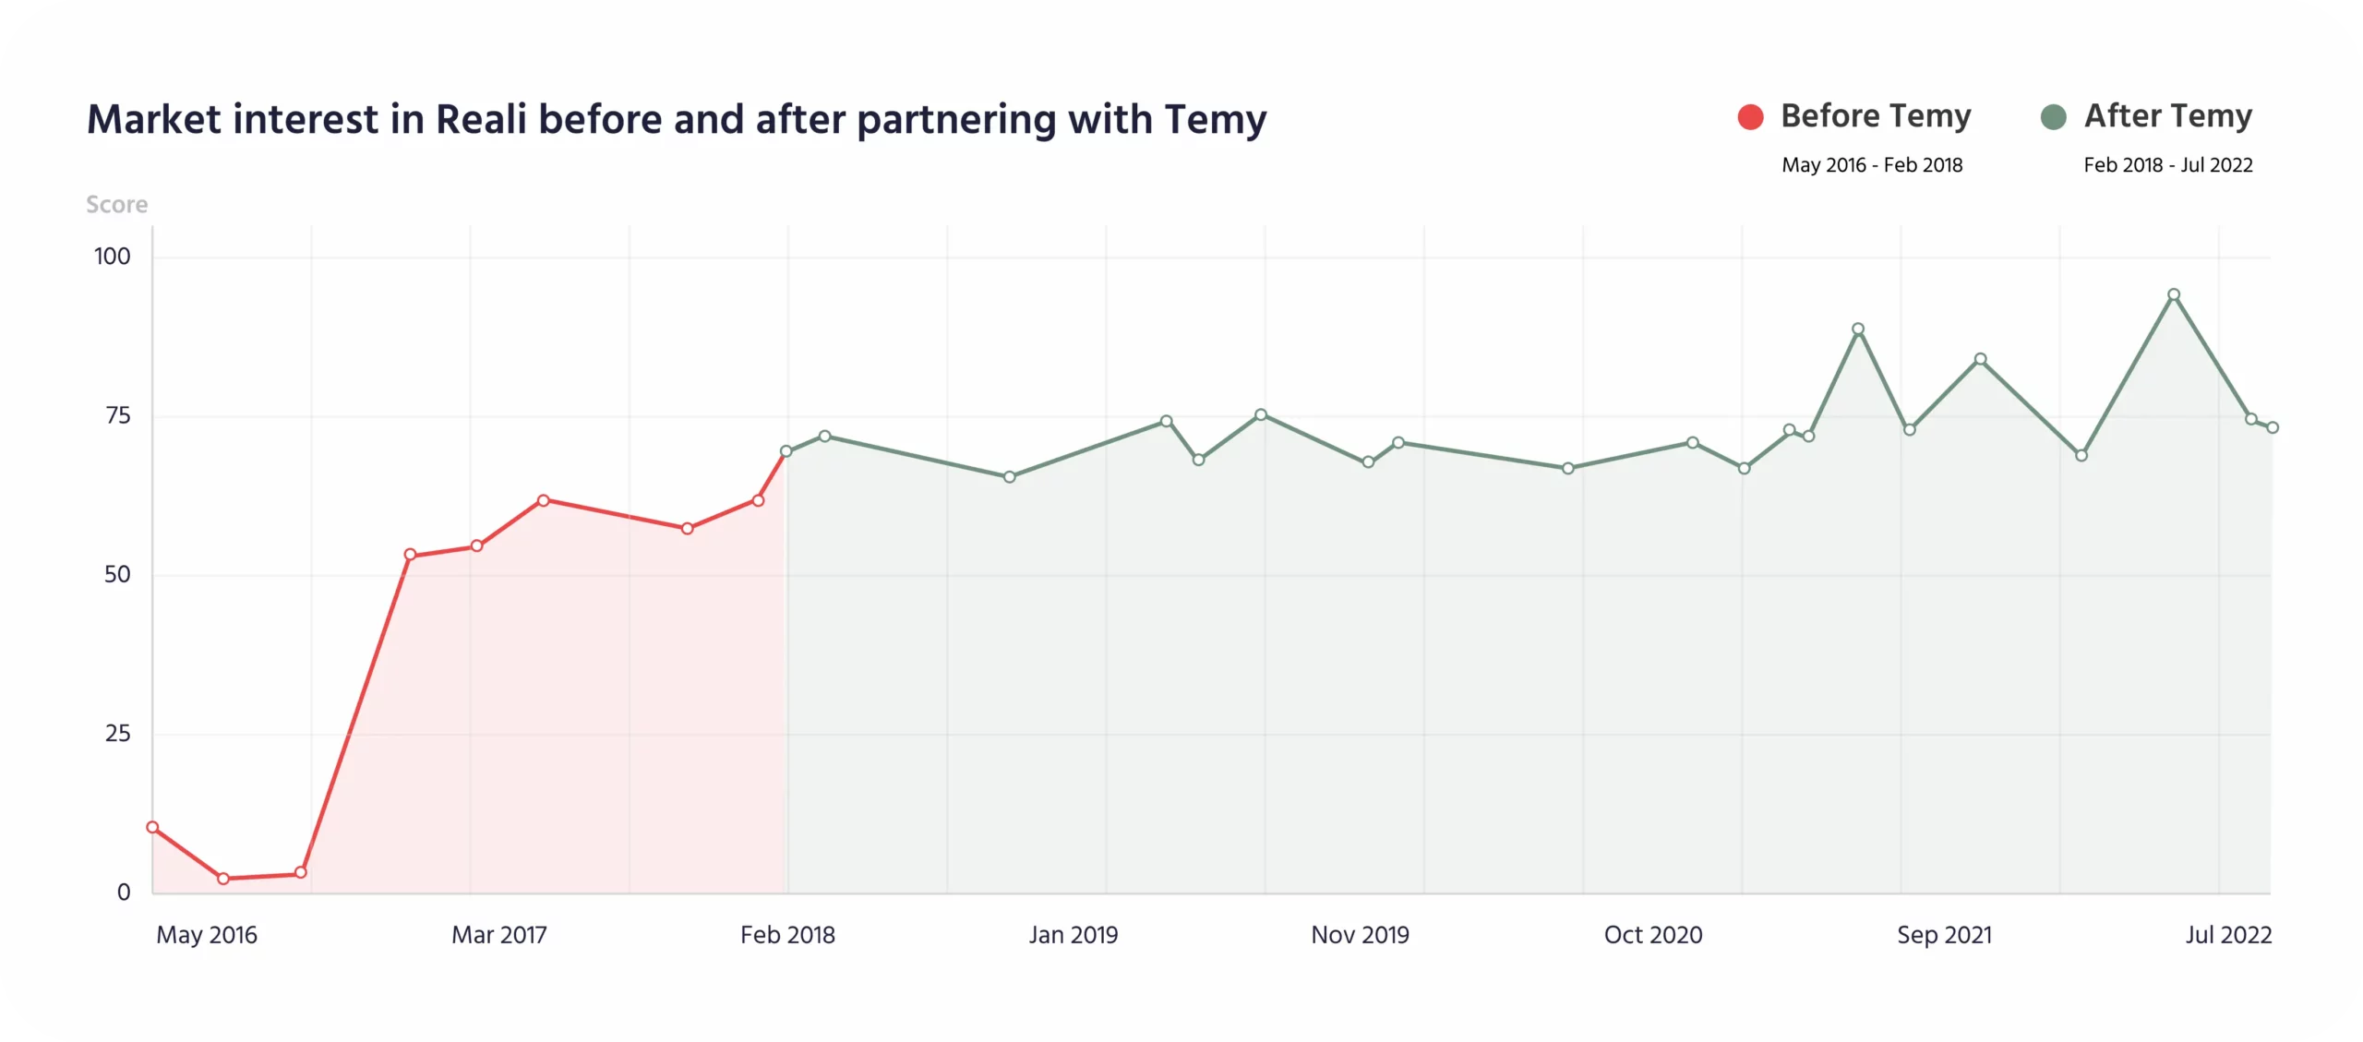The height and width of the screenshot is (1042, 2363).
Task: Click the May 2016 x-axis label
Action: click(207, 935)
